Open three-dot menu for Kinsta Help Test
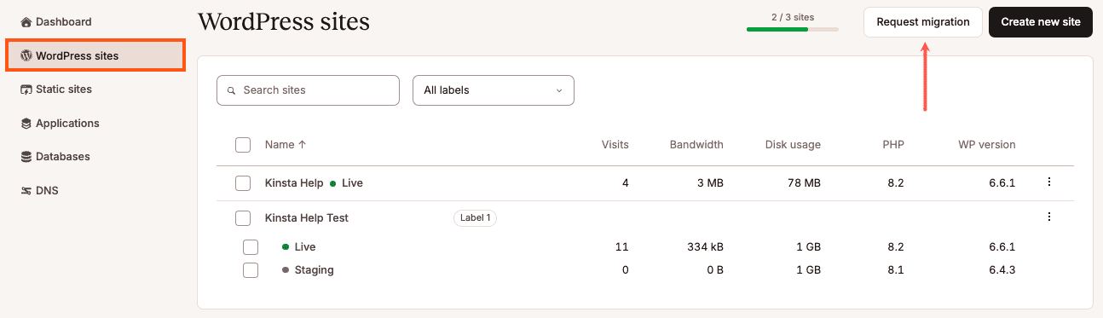The width and height of the screenshot is (1103, 318). (1049, 217)
